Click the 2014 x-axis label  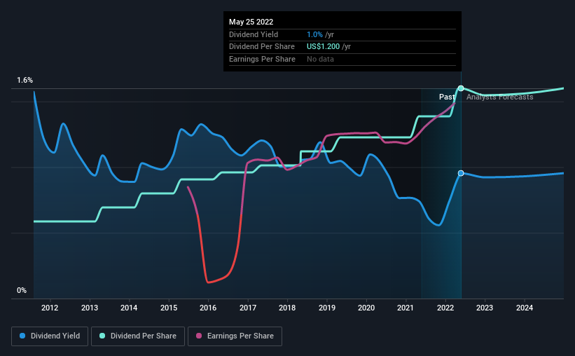coord(129,308)
